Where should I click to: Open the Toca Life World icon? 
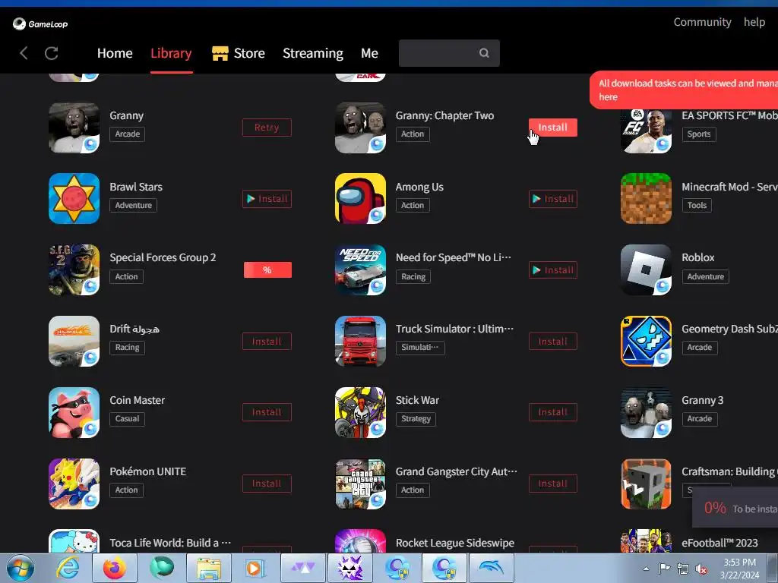74,541
